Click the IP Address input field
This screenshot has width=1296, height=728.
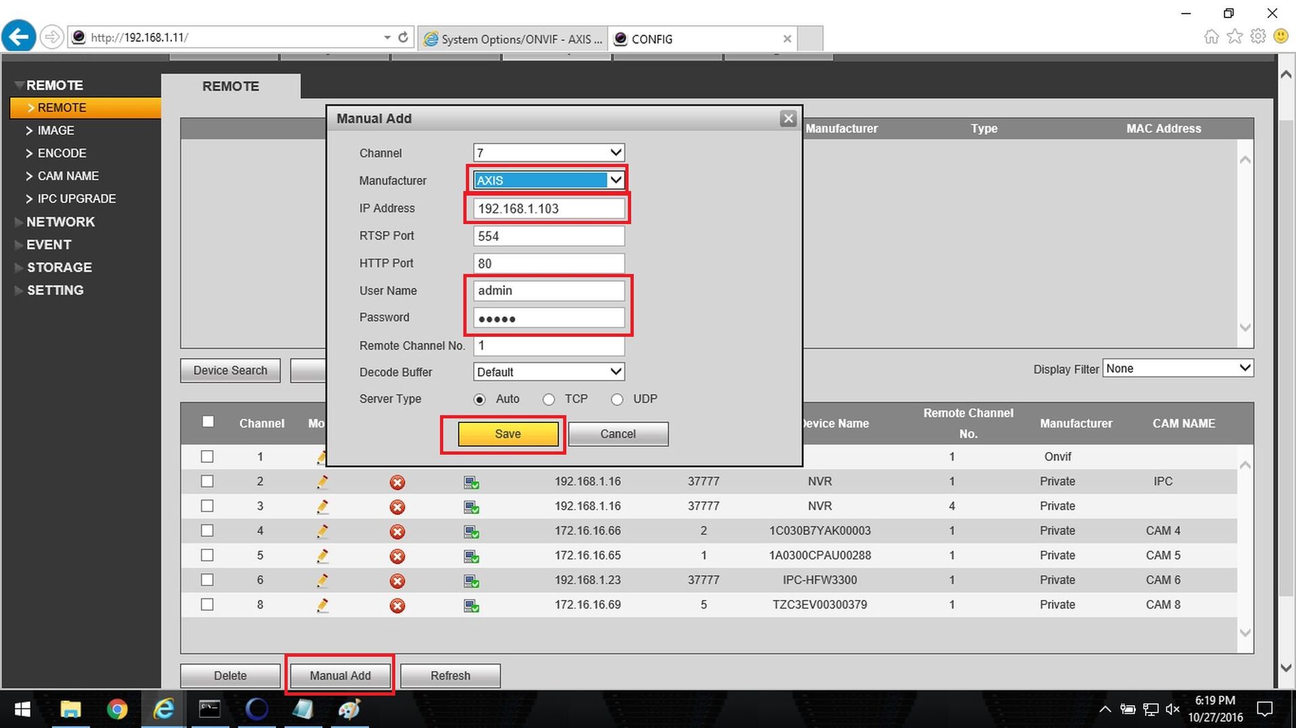[548, 208]
